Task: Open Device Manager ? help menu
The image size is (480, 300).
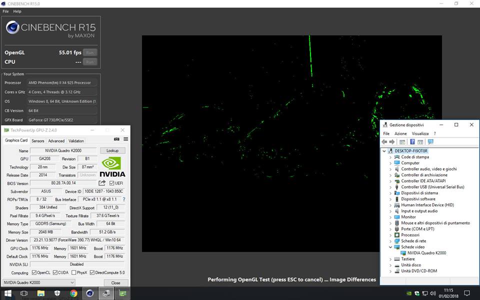Action: (434, 133)
